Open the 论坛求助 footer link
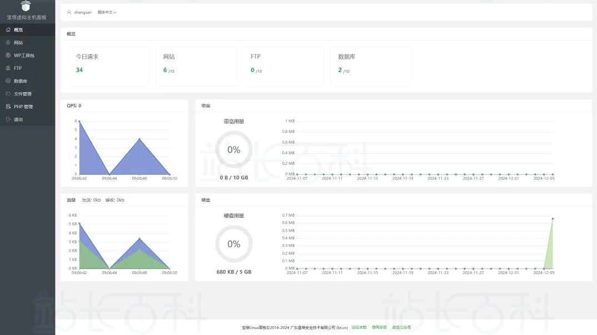This screenshot has width=597, height=335. (359, 327)
